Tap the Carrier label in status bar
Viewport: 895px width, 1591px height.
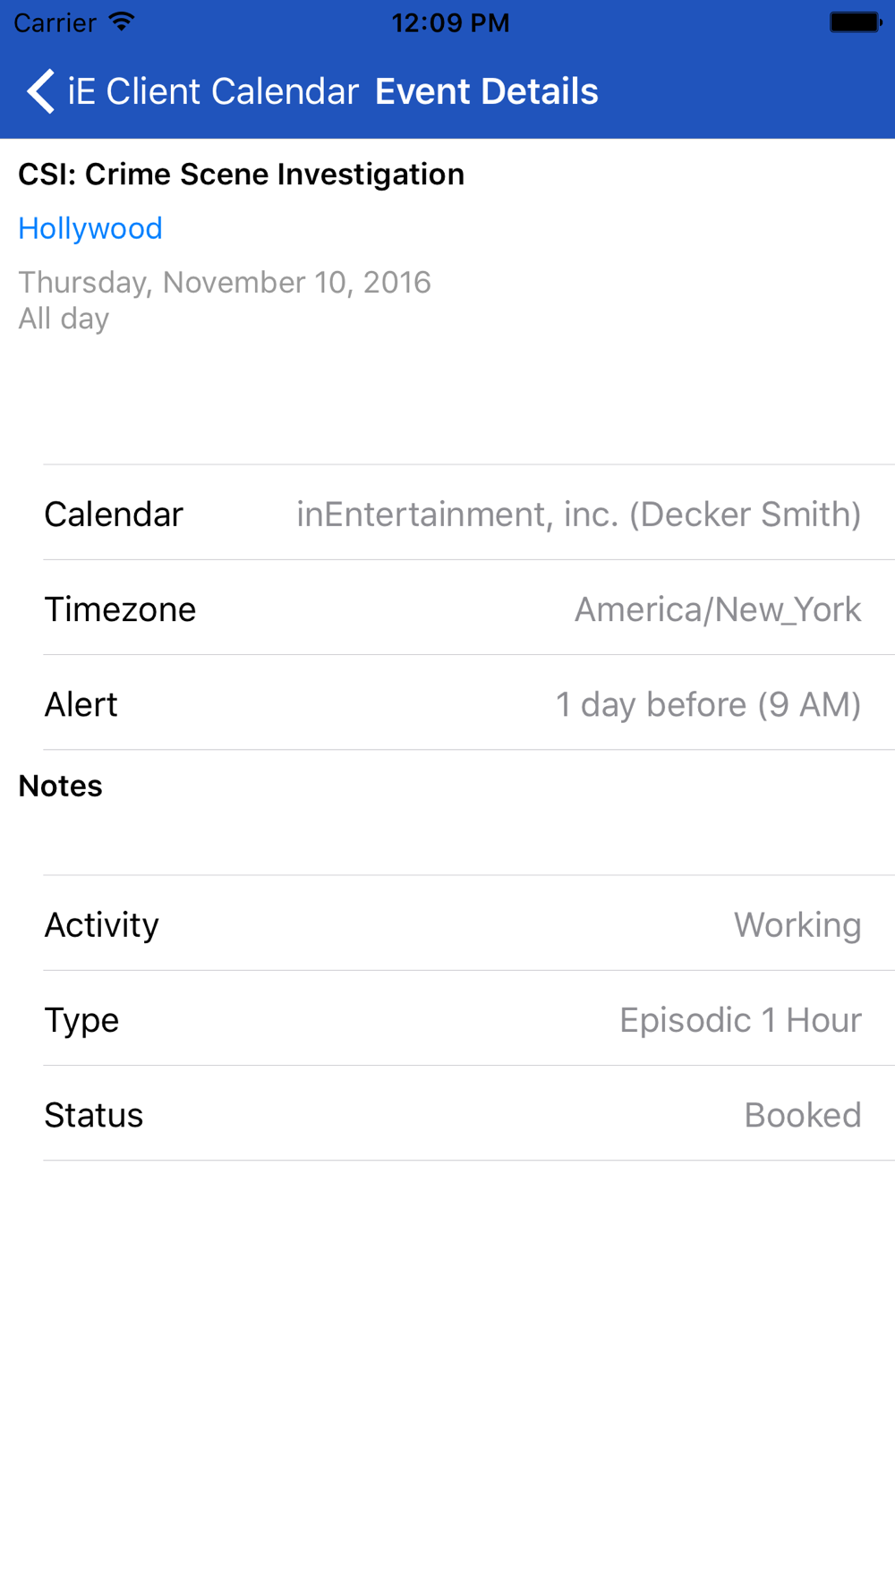pyautogui.click(x=55, y=22)
